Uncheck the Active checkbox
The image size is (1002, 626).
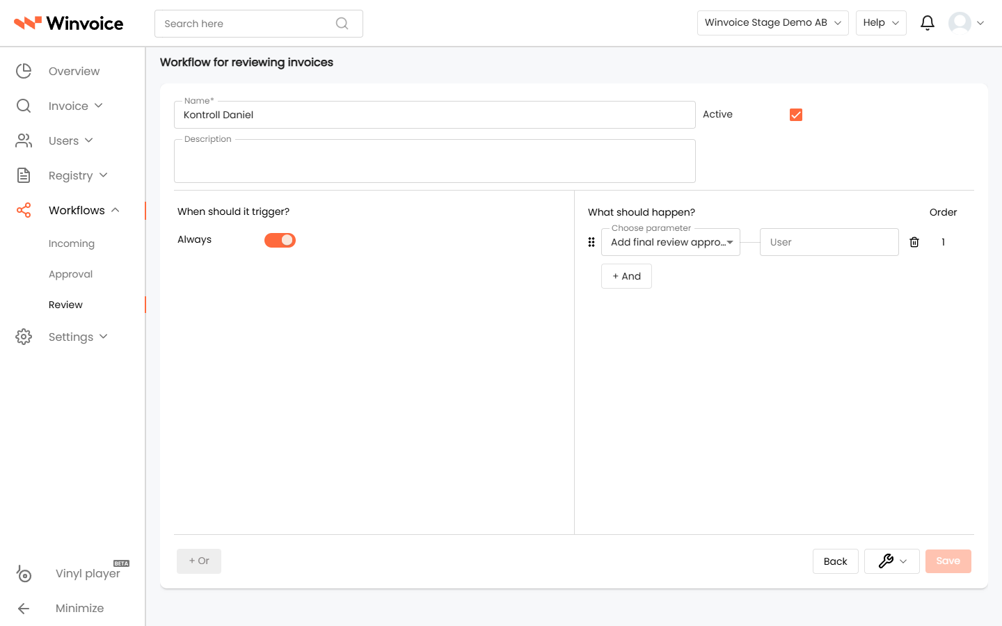tap(796, 115)
